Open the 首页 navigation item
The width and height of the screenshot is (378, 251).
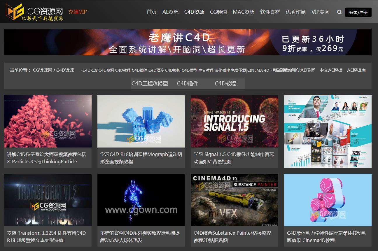151,12
